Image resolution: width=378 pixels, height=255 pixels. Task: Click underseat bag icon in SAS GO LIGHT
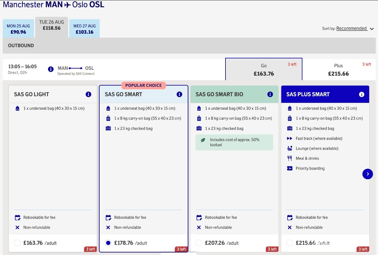coord(17,108)
